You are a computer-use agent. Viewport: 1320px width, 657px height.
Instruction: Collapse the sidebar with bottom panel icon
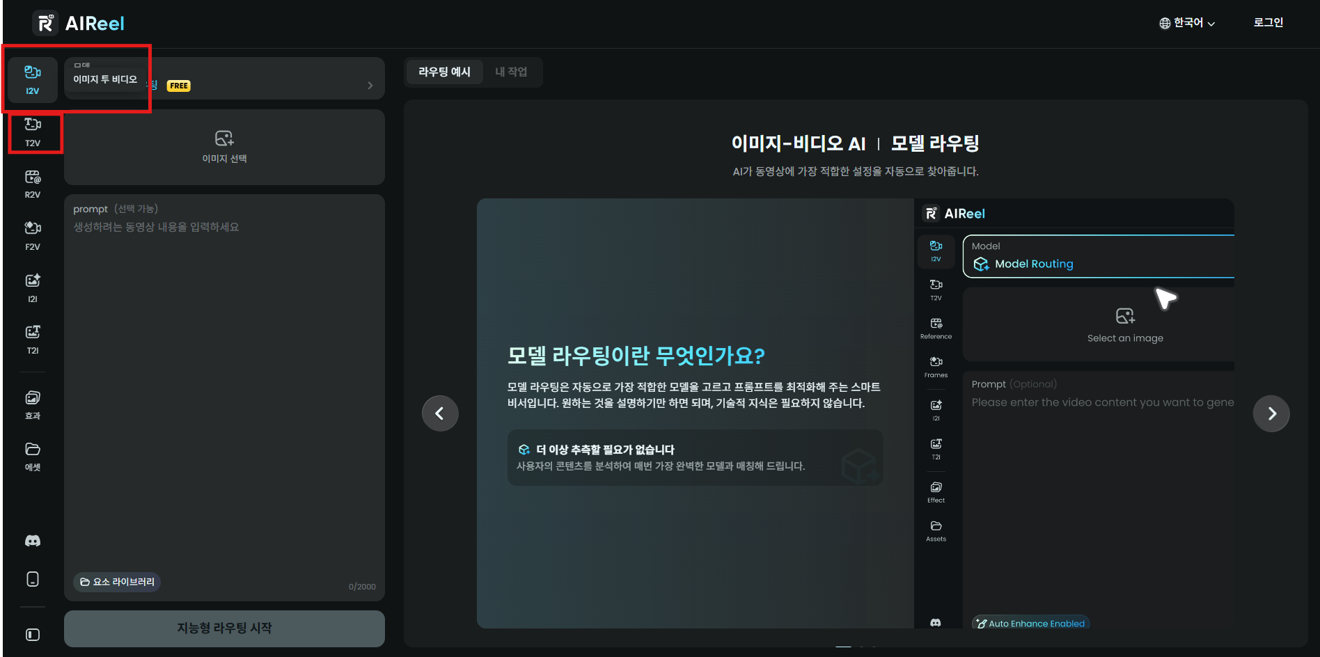pyautogui.click(x=32, y=635)
